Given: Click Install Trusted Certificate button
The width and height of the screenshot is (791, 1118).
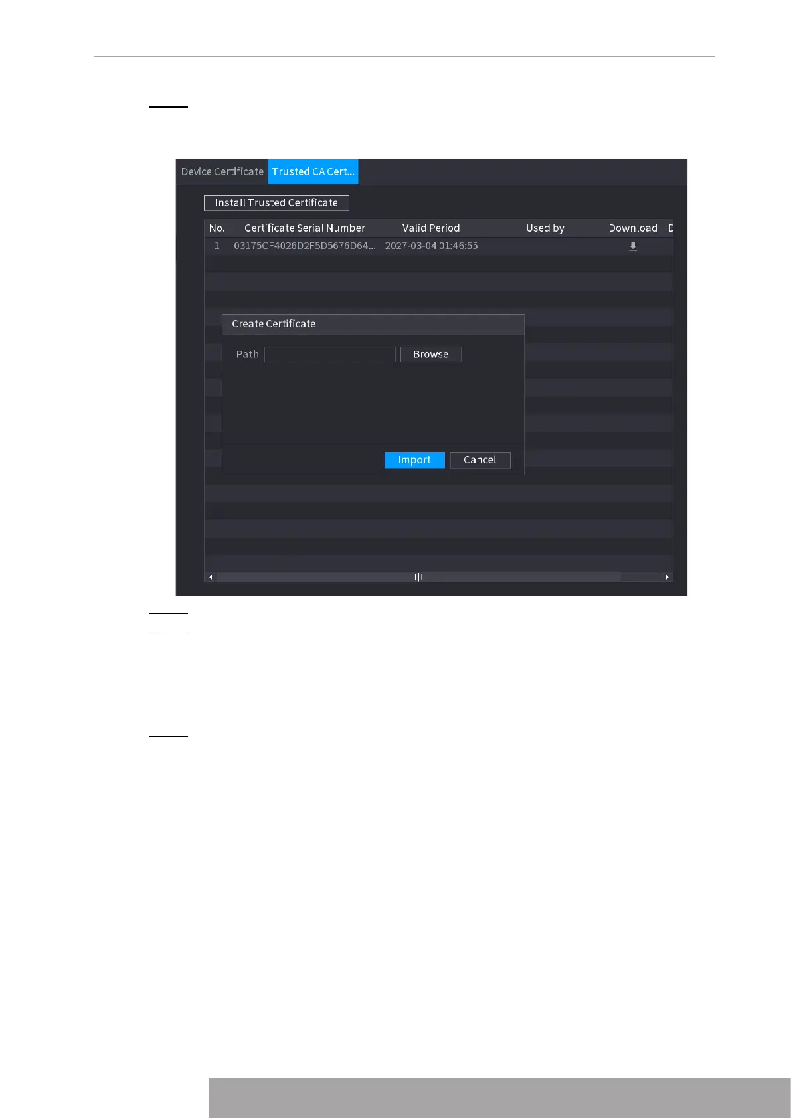Looking at the screenshot, I should pyautogui.click(x=276, y=202).
